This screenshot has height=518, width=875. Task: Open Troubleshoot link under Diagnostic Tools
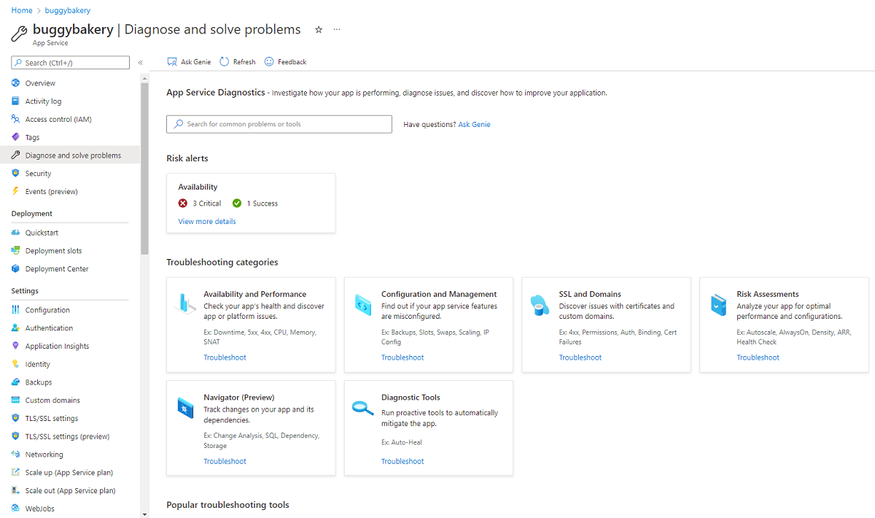[402, 461]
